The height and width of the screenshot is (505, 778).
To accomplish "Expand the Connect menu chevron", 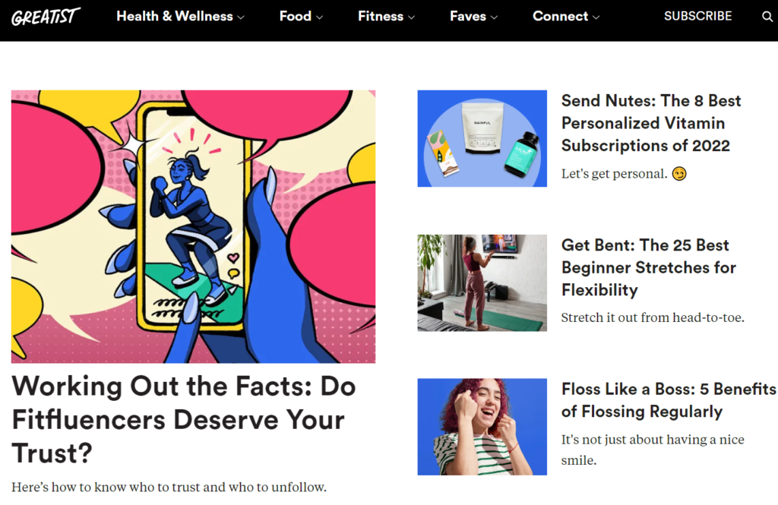I will coord(596,17).
